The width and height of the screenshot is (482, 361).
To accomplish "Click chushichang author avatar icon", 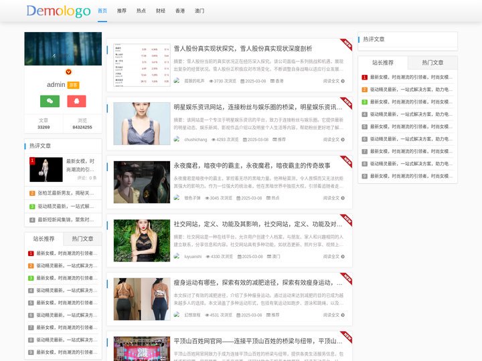I will click(x=177, y=139).
